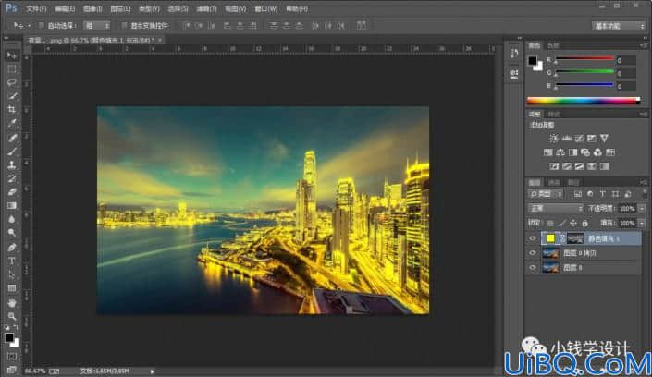Select the Path Selection tool
This screenshot has width=652, height=377.
click(x=12, y=274)
